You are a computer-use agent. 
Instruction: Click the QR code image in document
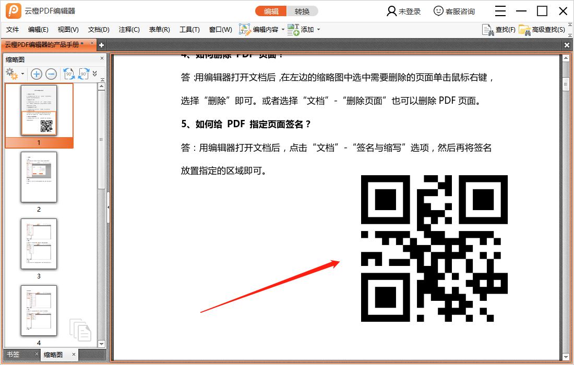pyautogui.click(x=434, y=248)
